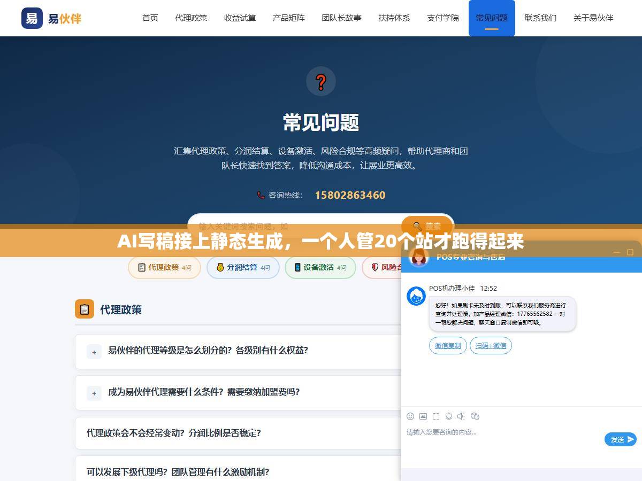Click the agent name POS机办理小佳
The height and width of the screenshot is (481, 642).
452,288
